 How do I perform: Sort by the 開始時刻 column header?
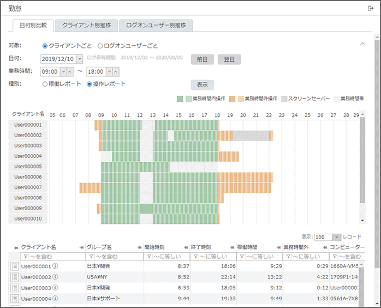154,247
